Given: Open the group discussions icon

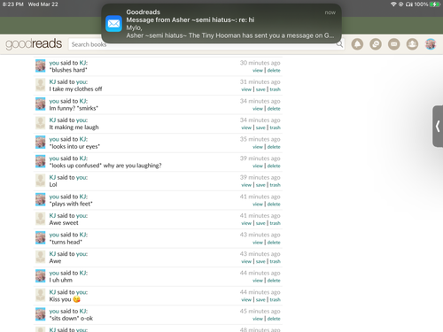Looking at the screenshot, I should 376,44.
